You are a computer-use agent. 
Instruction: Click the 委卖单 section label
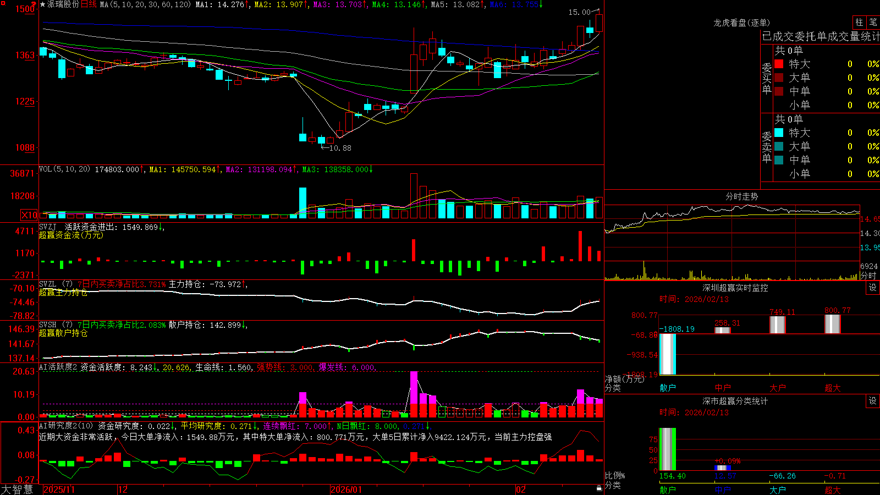click(767, 147)
